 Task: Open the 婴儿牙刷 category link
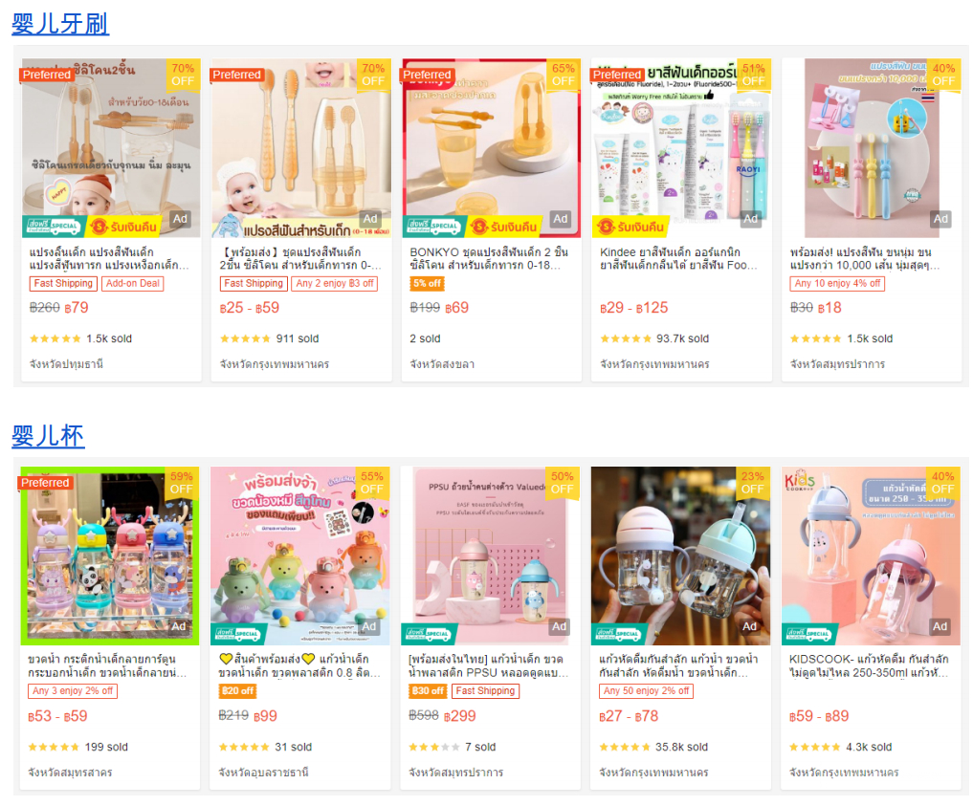60,24
